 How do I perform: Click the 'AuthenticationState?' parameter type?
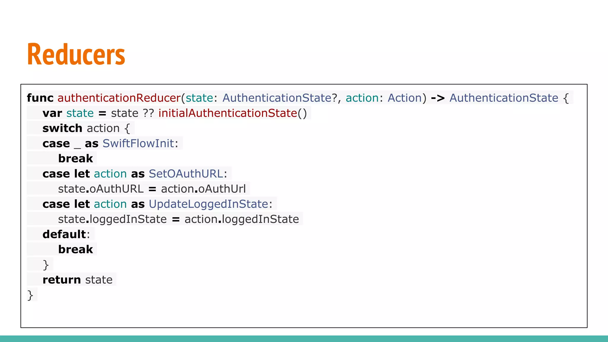point(280,98)
